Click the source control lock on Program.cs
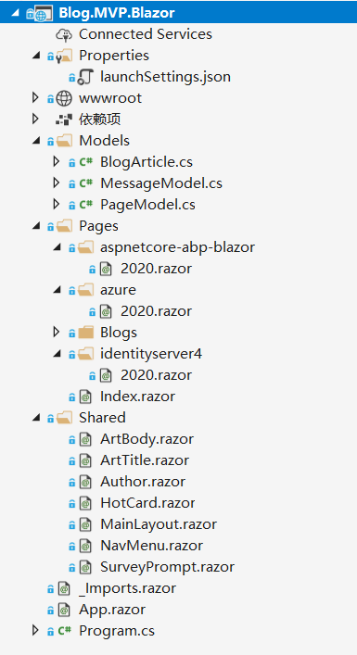The width and height of the screenshot is (357, 655). tap(51, 631)
